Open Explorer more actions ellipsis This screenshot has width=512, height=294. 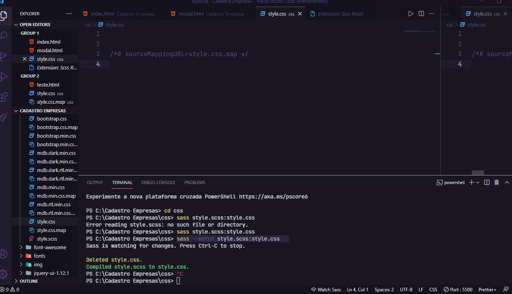pos(69,14)
